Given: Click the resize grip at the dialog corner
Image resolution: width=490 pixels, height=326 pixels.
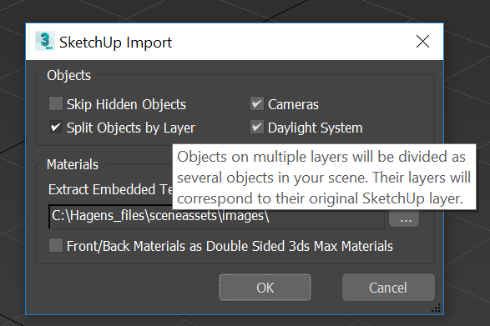Looking at the screenshot, I should point(436,308).
